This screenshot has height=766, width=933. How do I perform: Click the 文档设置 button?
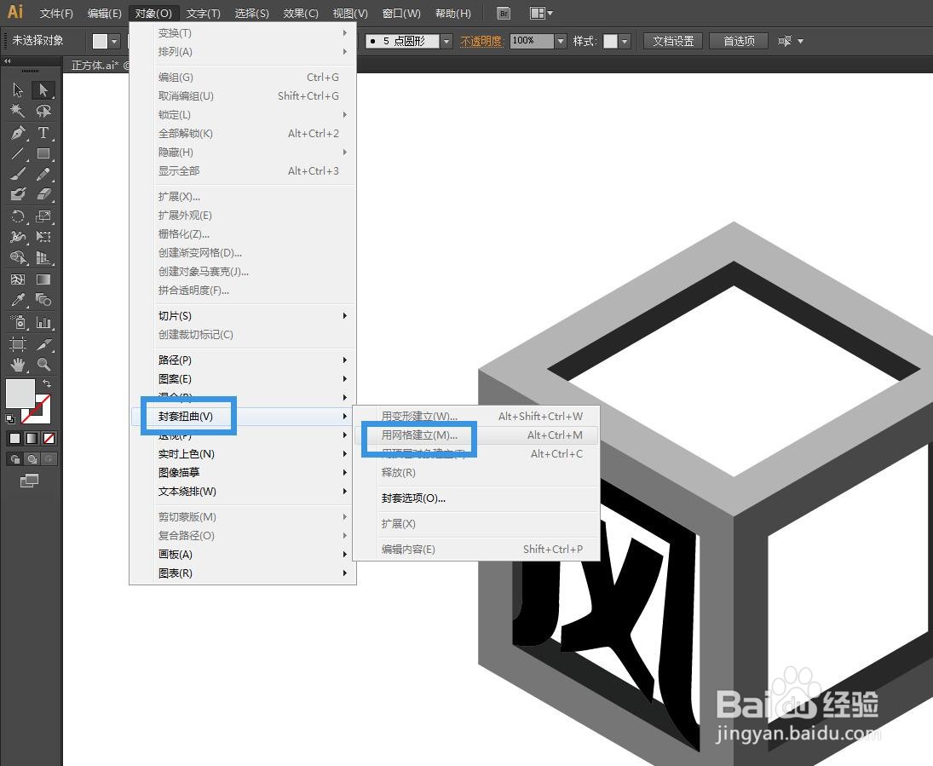(672, 40)
